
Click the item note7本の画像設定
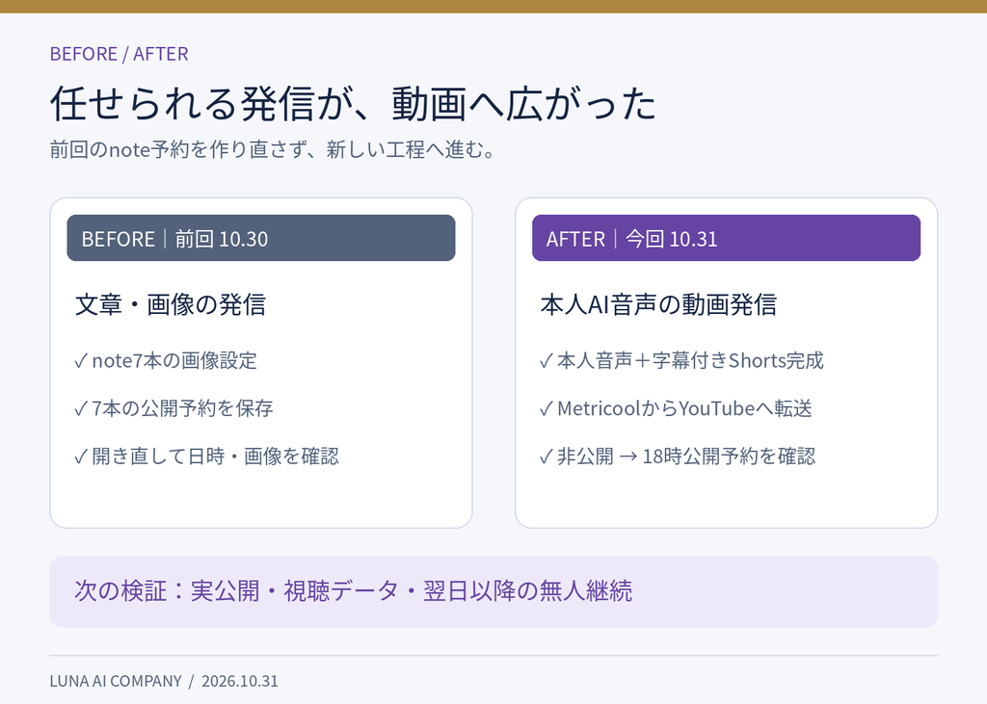pos(166,360)
